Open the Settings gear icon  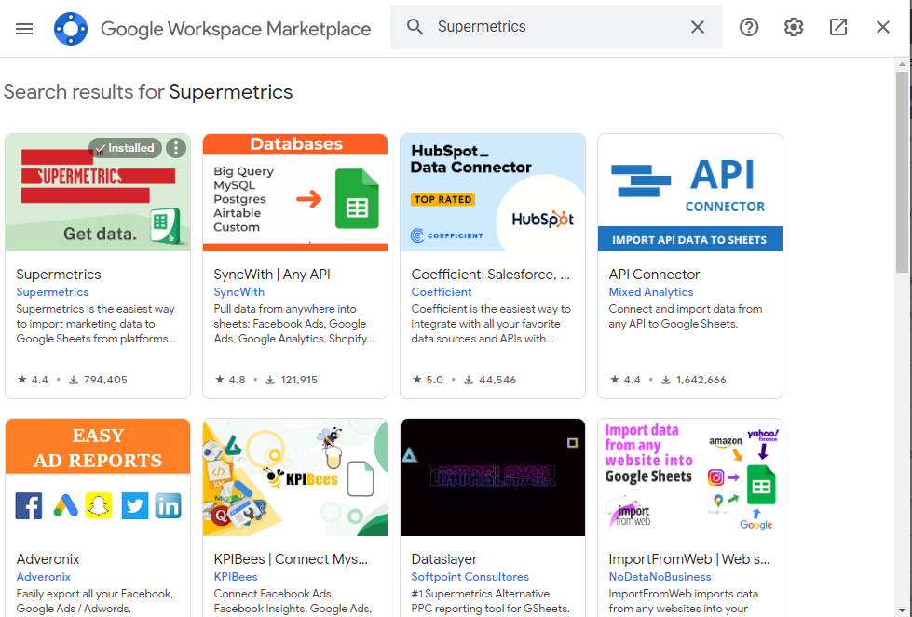794,27
